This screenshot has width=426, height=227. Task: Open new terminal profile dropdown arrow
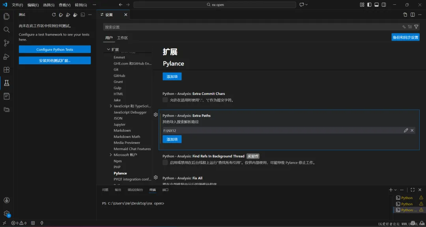tap(395, 190)
